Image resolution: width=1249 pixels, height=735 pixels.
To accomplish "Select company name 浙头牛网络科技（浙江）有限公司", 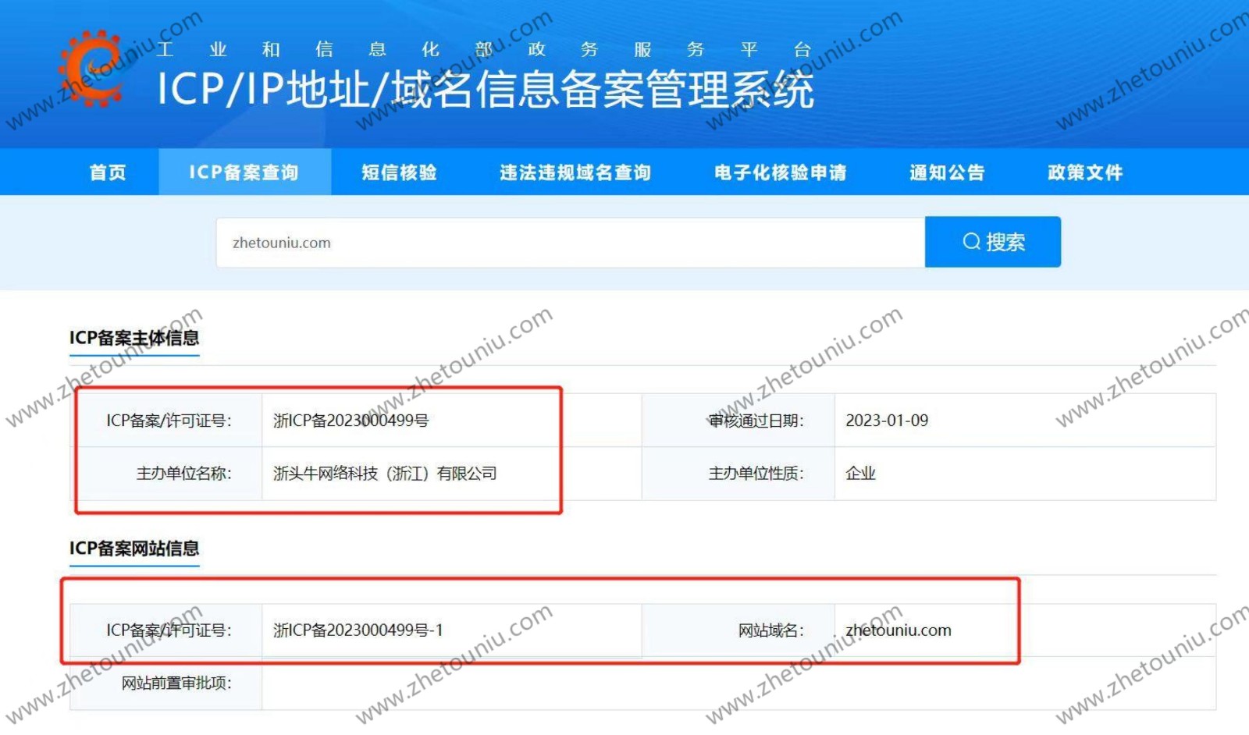I will 385,474.
